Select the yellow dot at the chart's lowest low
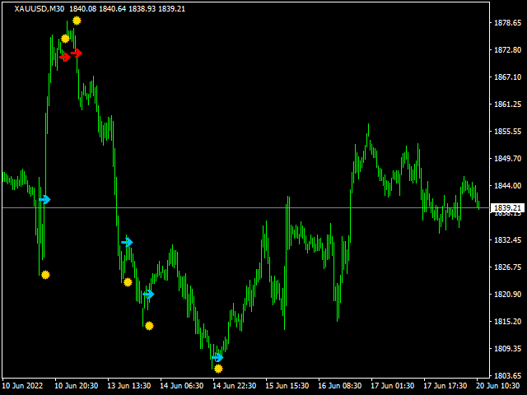Screen dimensions: 527x395 pos(218,369)
